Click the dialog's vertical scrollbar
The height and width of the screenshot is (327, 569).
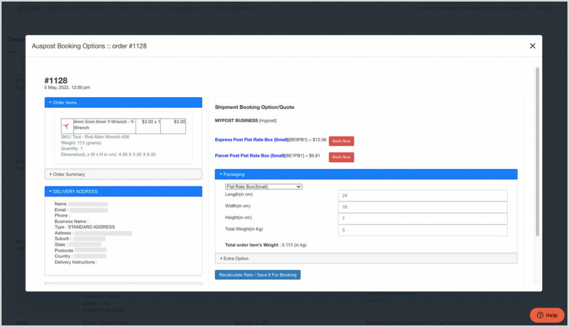click(537, 152)
